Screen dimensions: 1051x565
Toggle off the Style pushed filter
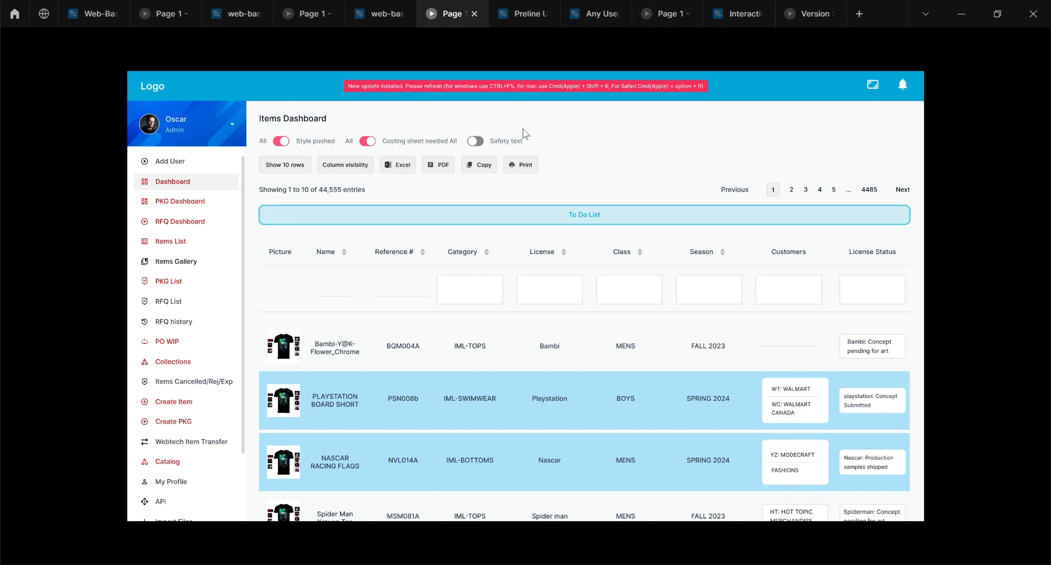pos(281,141)
